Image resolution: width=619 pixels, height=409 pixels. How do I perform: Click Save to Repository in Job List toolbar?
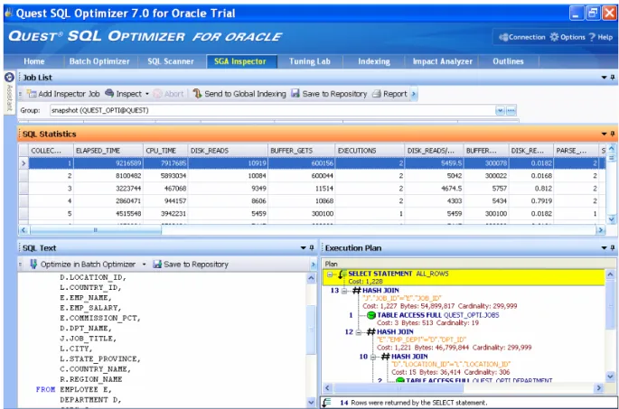(329, 94)
